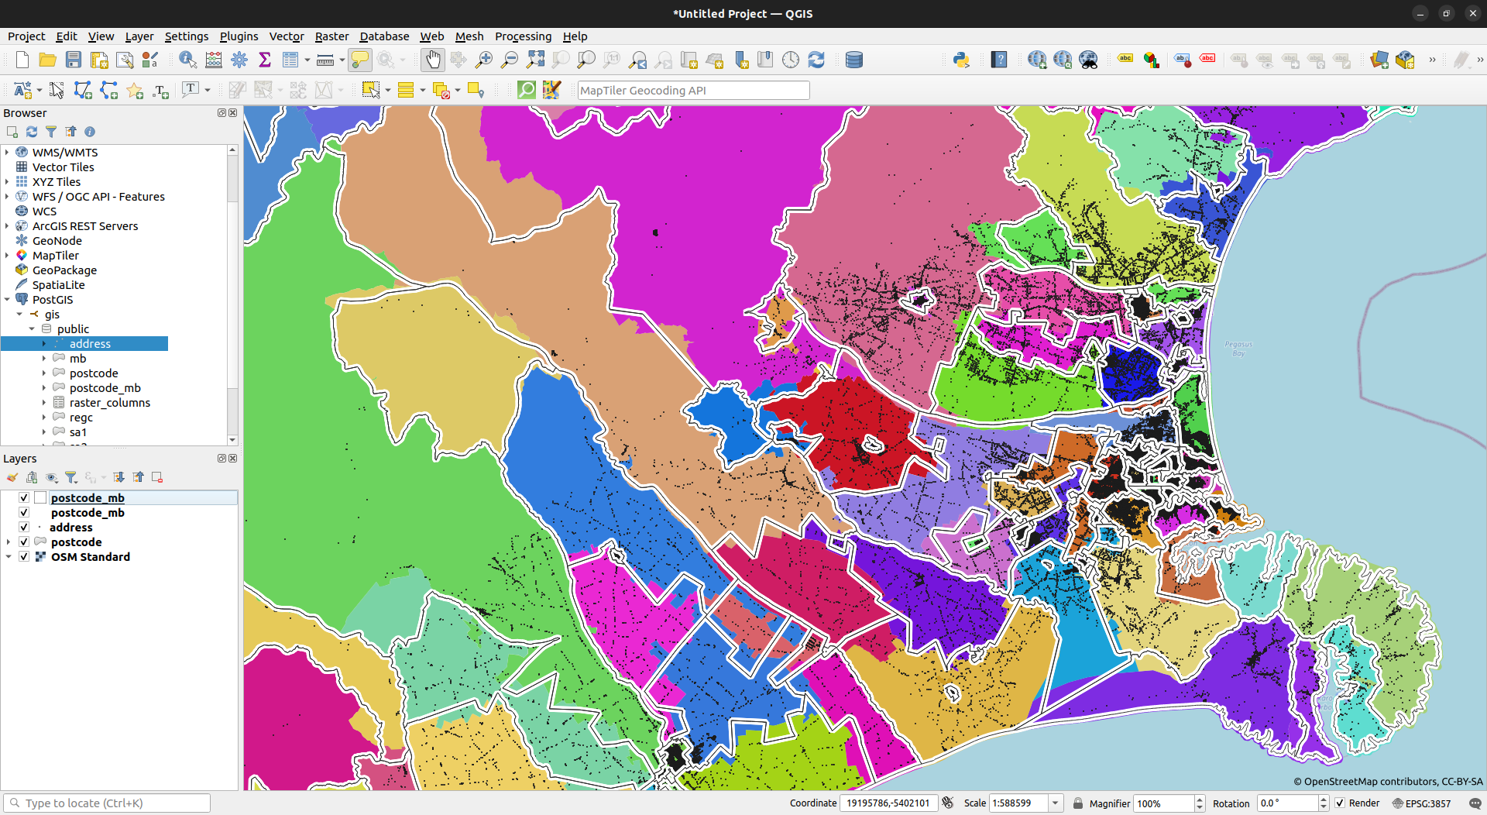1487x815 pixels.
Task: Open the Temporal Controller clock icon
Action: tap(791, 60)
